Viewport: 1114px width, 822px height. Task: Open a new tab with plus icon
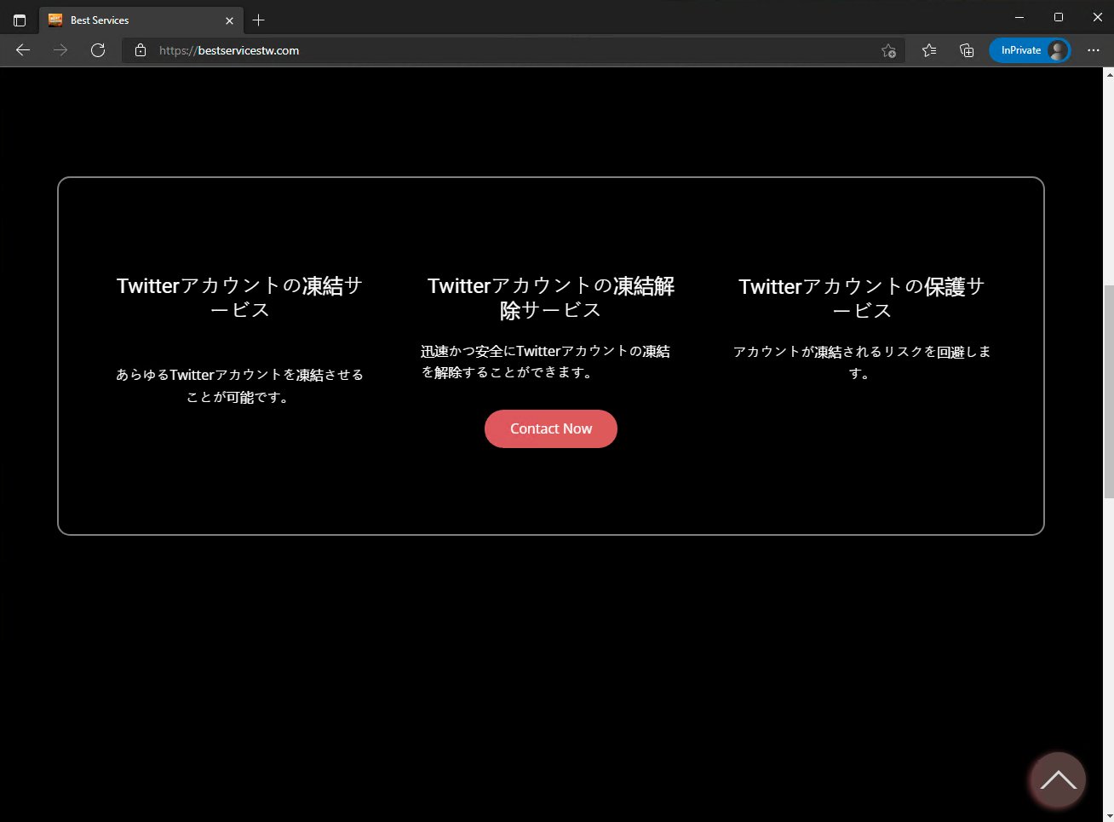coord(259,20)
